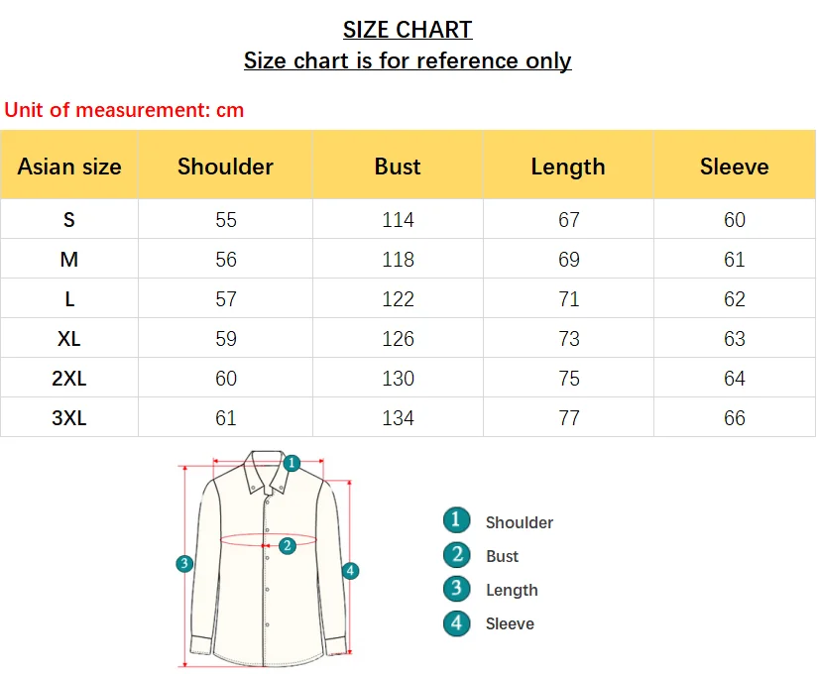
Task: Click the SIZE CHART title text
Action: pyautogui.click(x=408, y=30)
